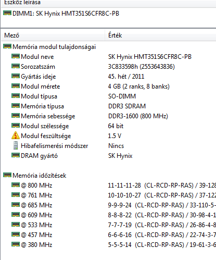This screenshot has height=260, width=216.
Task: Select the Memória típusa field label
Action: (x=42, y=106)
